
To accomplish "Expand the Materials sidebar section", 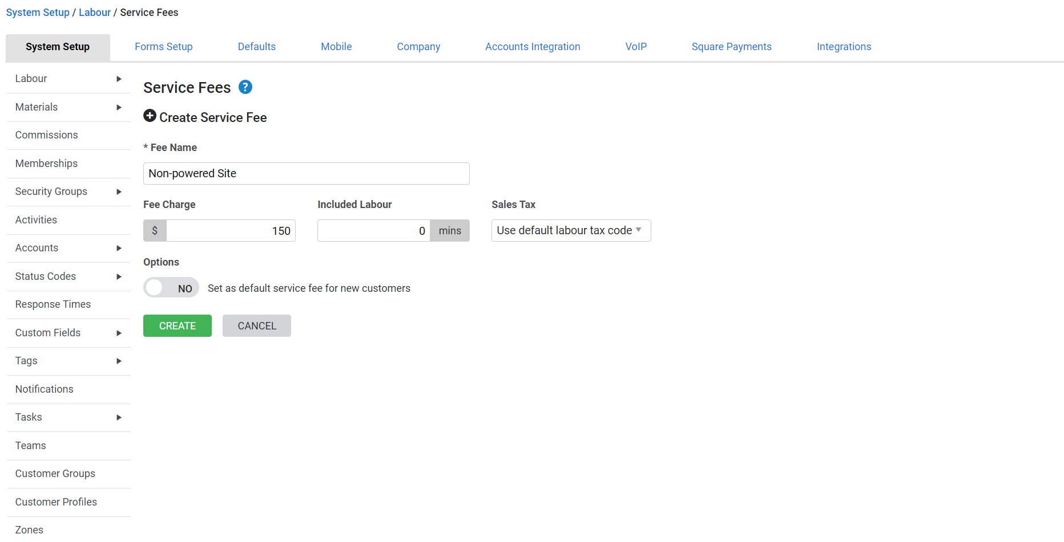I will pos(119,107).
